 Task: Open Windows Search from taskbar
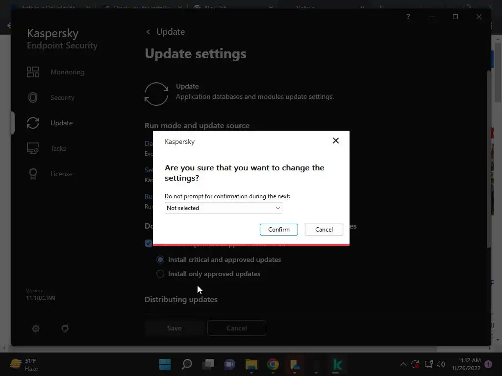click(x=187, y=364)
